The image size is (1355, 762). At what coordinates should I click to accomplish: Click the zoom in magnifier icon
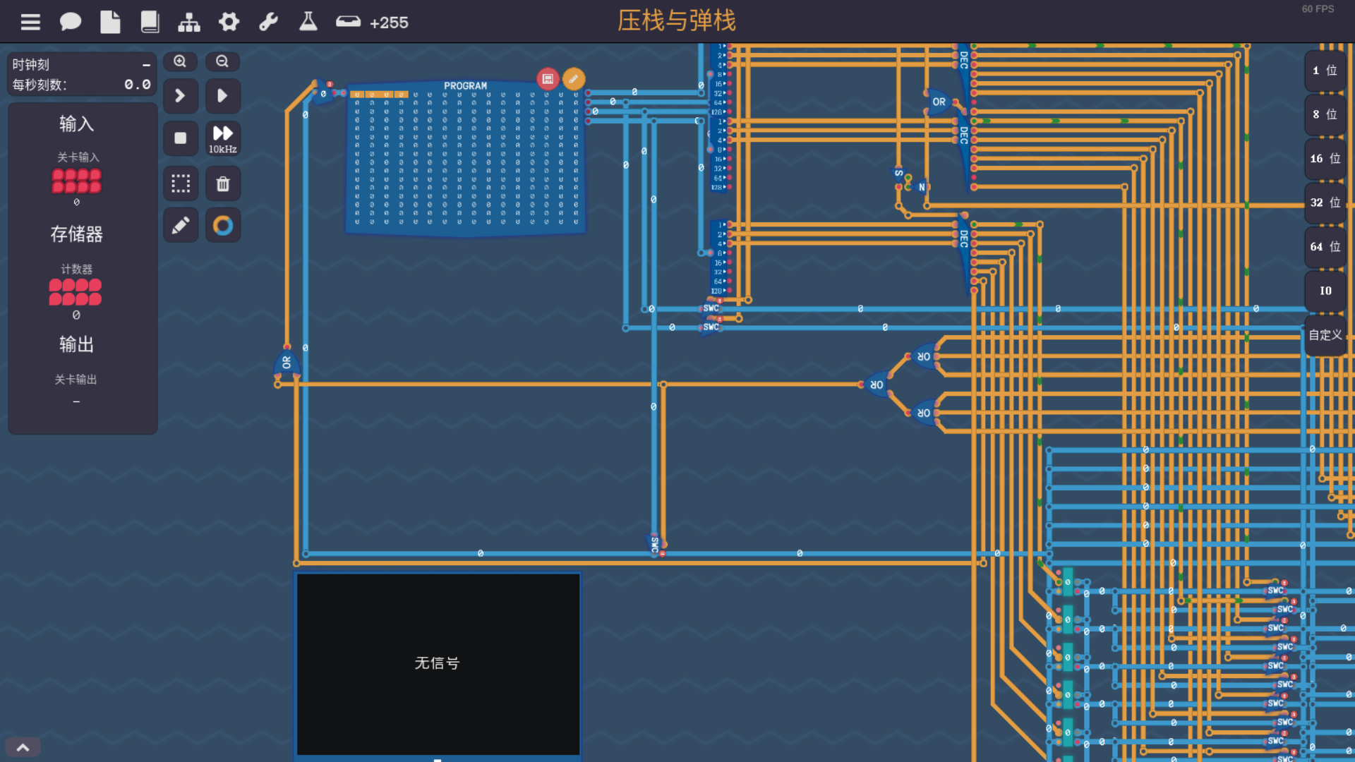pyautogui.click(x=180, y=61)
